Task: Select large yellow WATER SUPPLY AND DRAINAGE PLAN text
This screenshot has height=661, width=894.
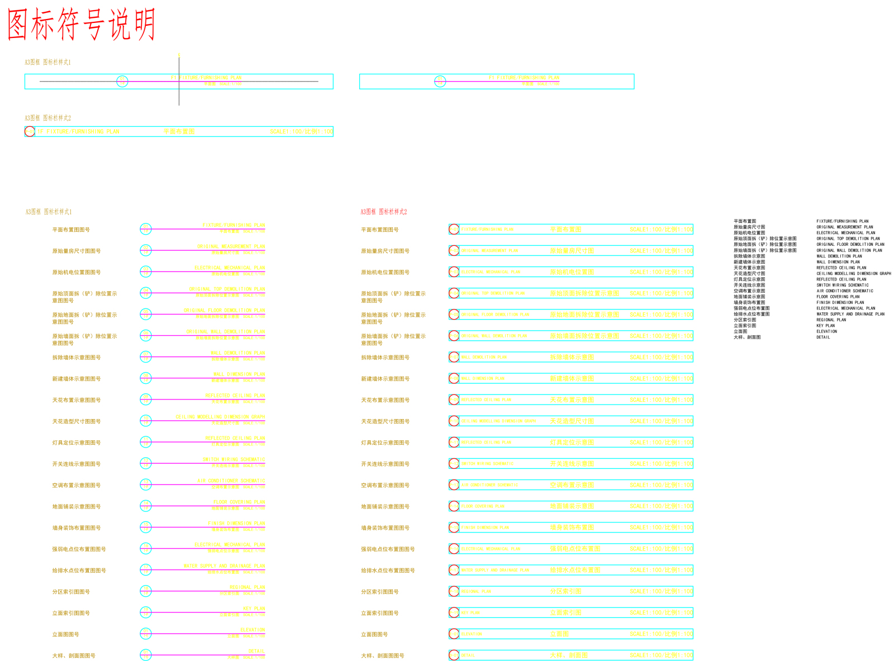Action: coord(224,566)
